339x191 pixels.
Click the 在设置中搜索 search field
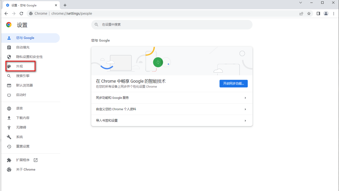(x=172, y=25)
